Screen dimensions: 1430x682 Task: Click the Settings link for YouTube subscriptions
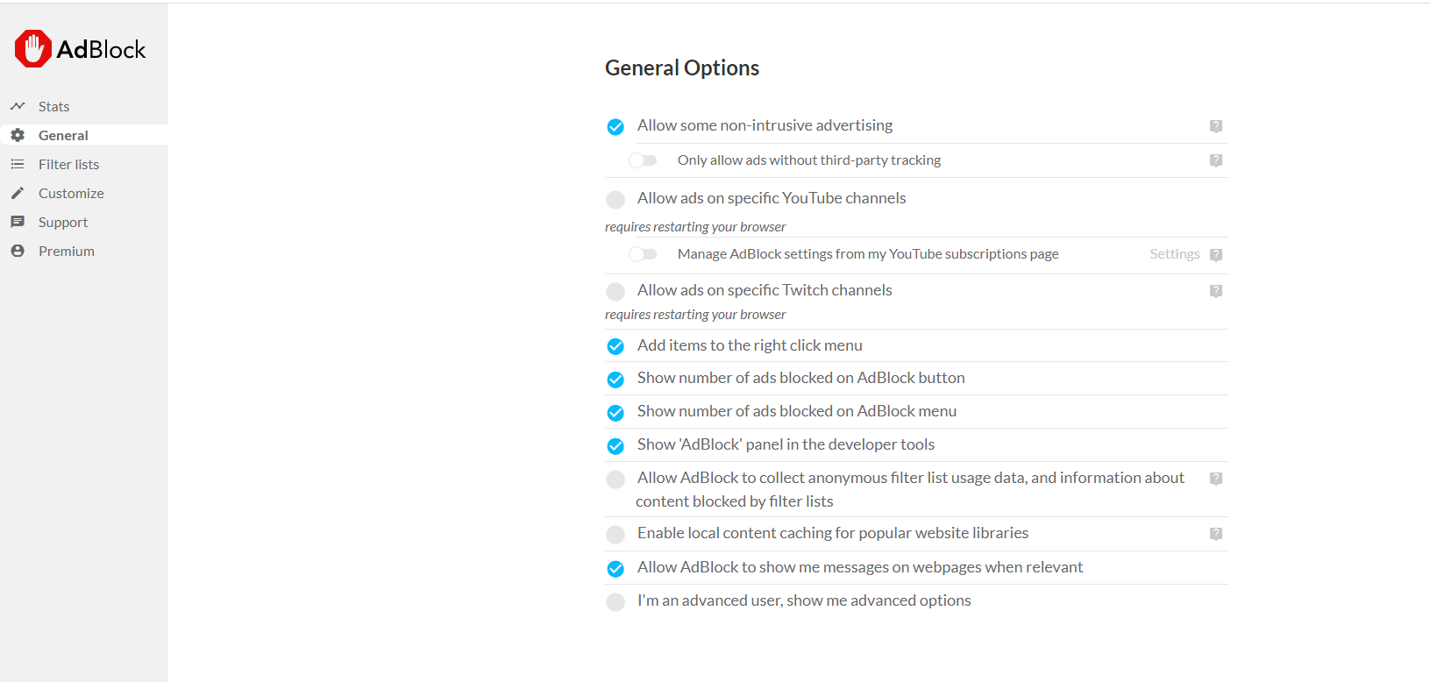click(1175, 254)
